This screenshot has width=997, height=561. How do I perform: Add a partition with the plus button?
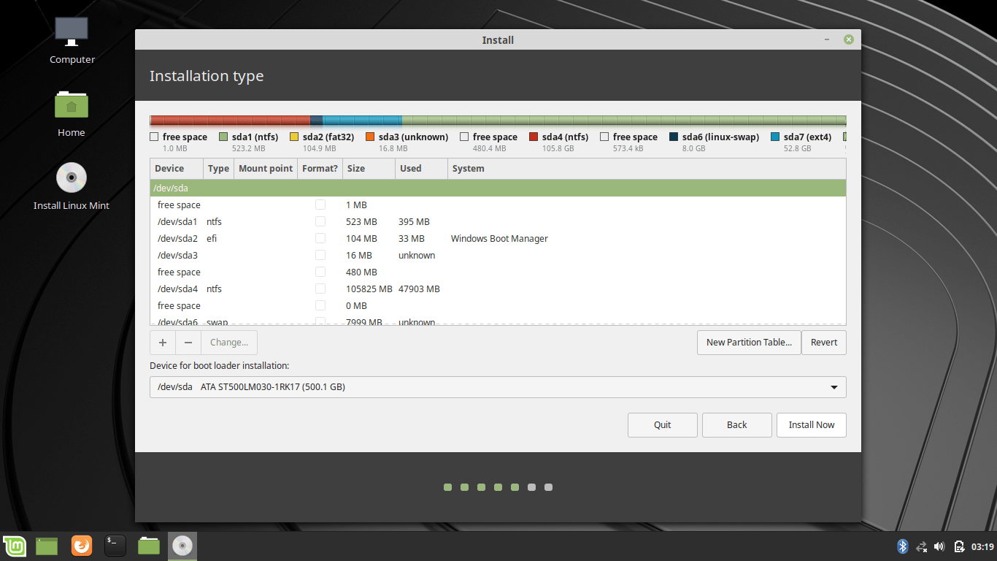pyautogui.click(x=163, y=342)
